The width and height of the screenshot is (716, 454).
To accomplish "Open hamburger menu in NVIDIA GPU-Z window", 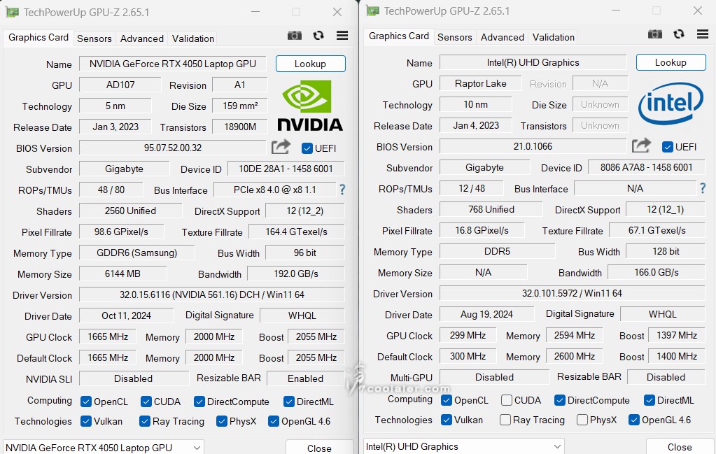I will click(x=342, y=36).
